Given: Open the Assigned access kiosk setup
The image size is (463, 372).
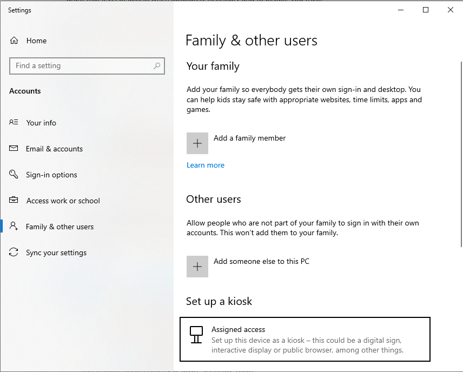Looking at the screenshot, I should pyautogui.click(x=305, y=339).
